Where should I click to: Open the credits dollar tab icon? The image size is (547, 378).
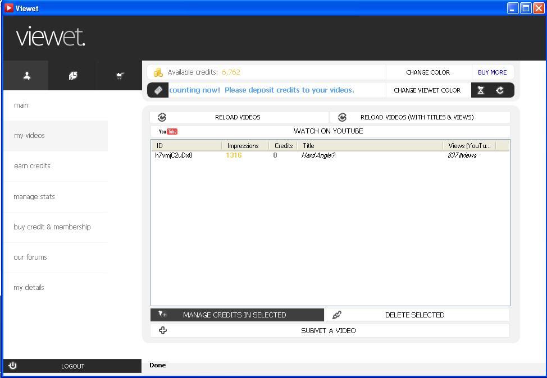click(x=73, y=76)
